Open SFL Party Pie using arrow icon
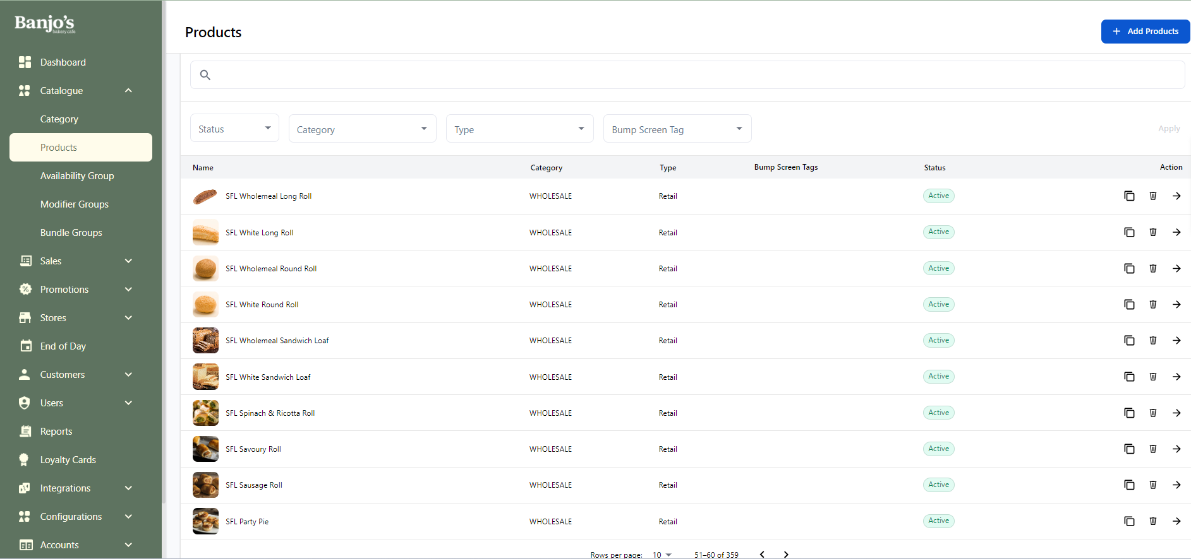The height and width of the screenshot is (559, 1191). pyautogui.click(x=1176, y=522)
